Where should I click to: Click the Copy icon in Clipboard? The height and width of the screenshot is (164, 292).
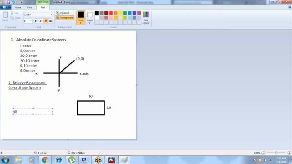point(12,18)
